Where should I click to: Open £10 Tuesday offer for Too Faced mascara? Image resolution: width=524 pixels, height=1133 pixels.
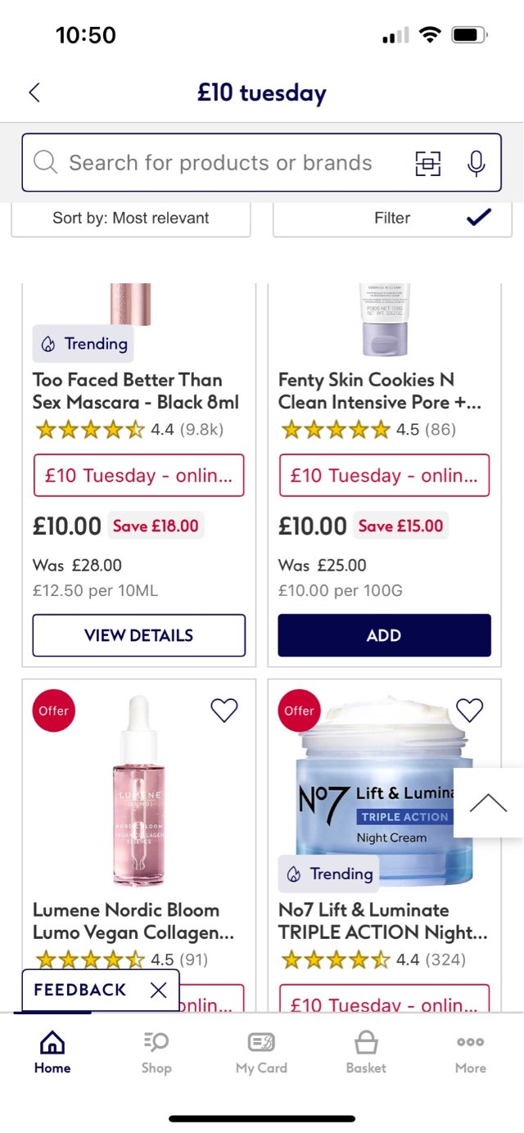pyautogui.click(x=138, y=476)
